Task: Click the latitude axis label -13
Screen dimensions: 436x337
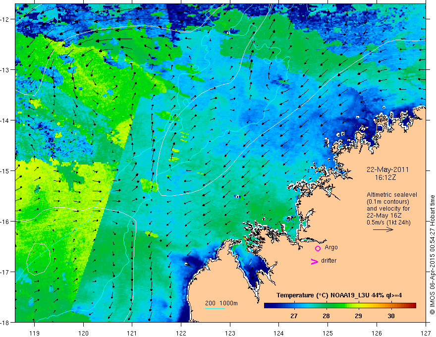Action: (x=5, y=69)
